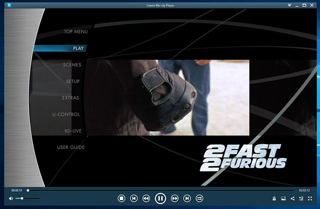Maximize the Leawo Blu-ray Player window
This screenshot has width=320, height=209.
pyautogui.click(x=304, y=5)
